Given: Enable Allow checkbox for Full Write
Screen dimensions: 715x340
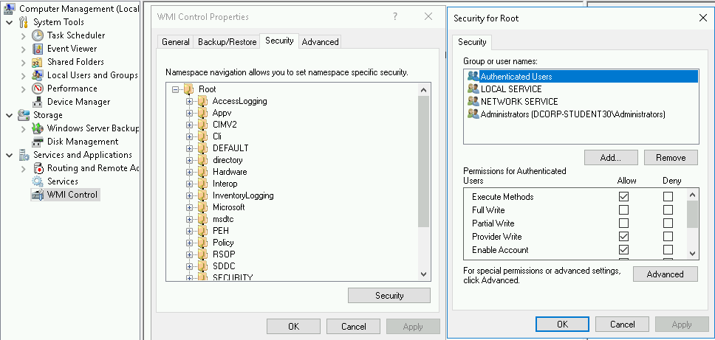Looking at the screenshot, I should (623, 210).
